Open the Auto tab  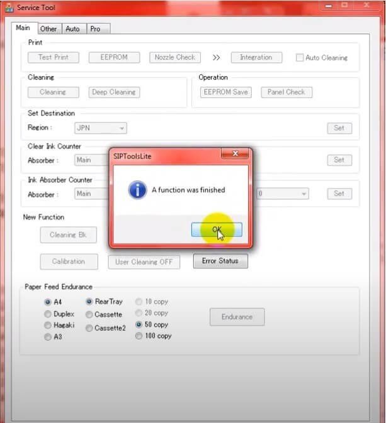(x=74, y=28)
